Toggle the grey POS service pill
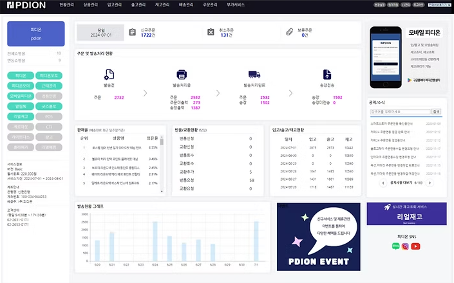 pyautogui.click(x=49, y=116)
